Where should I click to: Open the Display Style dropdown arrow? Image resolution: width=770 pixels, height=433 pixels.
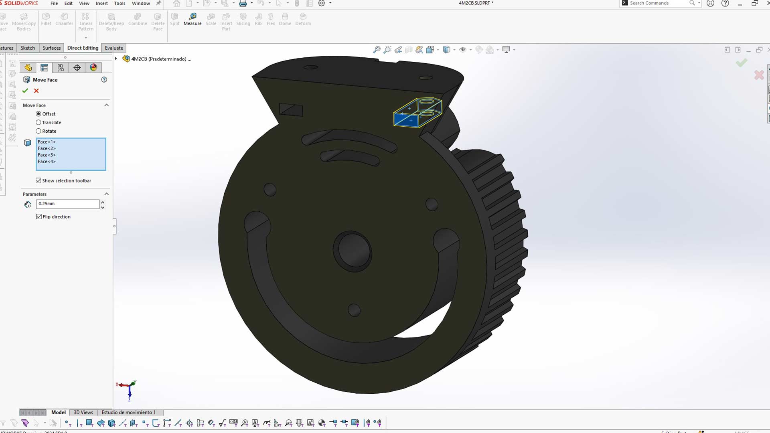point(454,50)
